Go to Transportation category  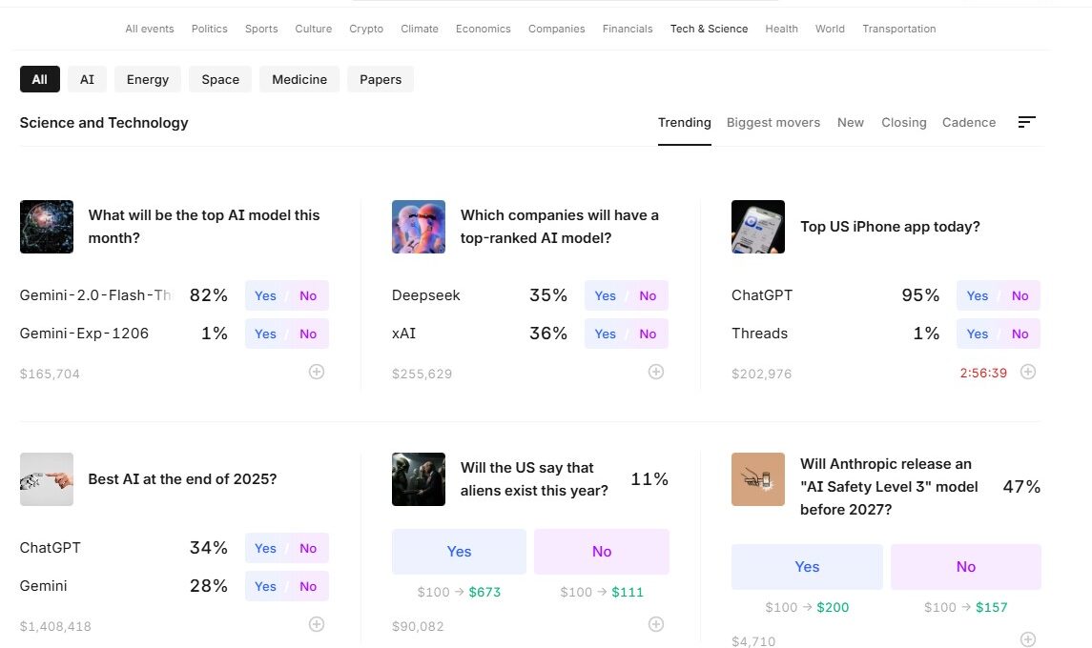point(899,29)
